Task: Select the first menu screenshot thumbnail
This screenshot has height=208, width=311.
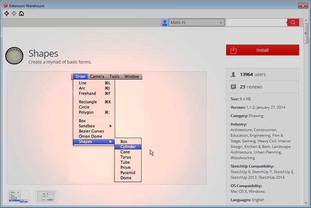Action: (x=18, y=197)
